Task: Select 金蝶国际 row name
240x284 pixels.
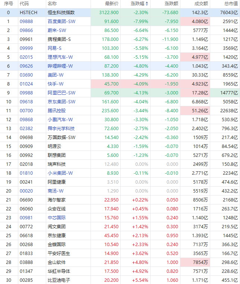Action: pyautogui.click(x=57, y=245)
